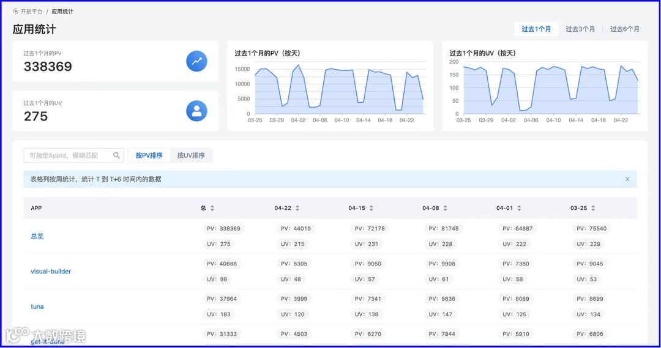Switch to 过去3个月 time range
The height and width of the screenshot is (348, 661).
coord(580,29)
